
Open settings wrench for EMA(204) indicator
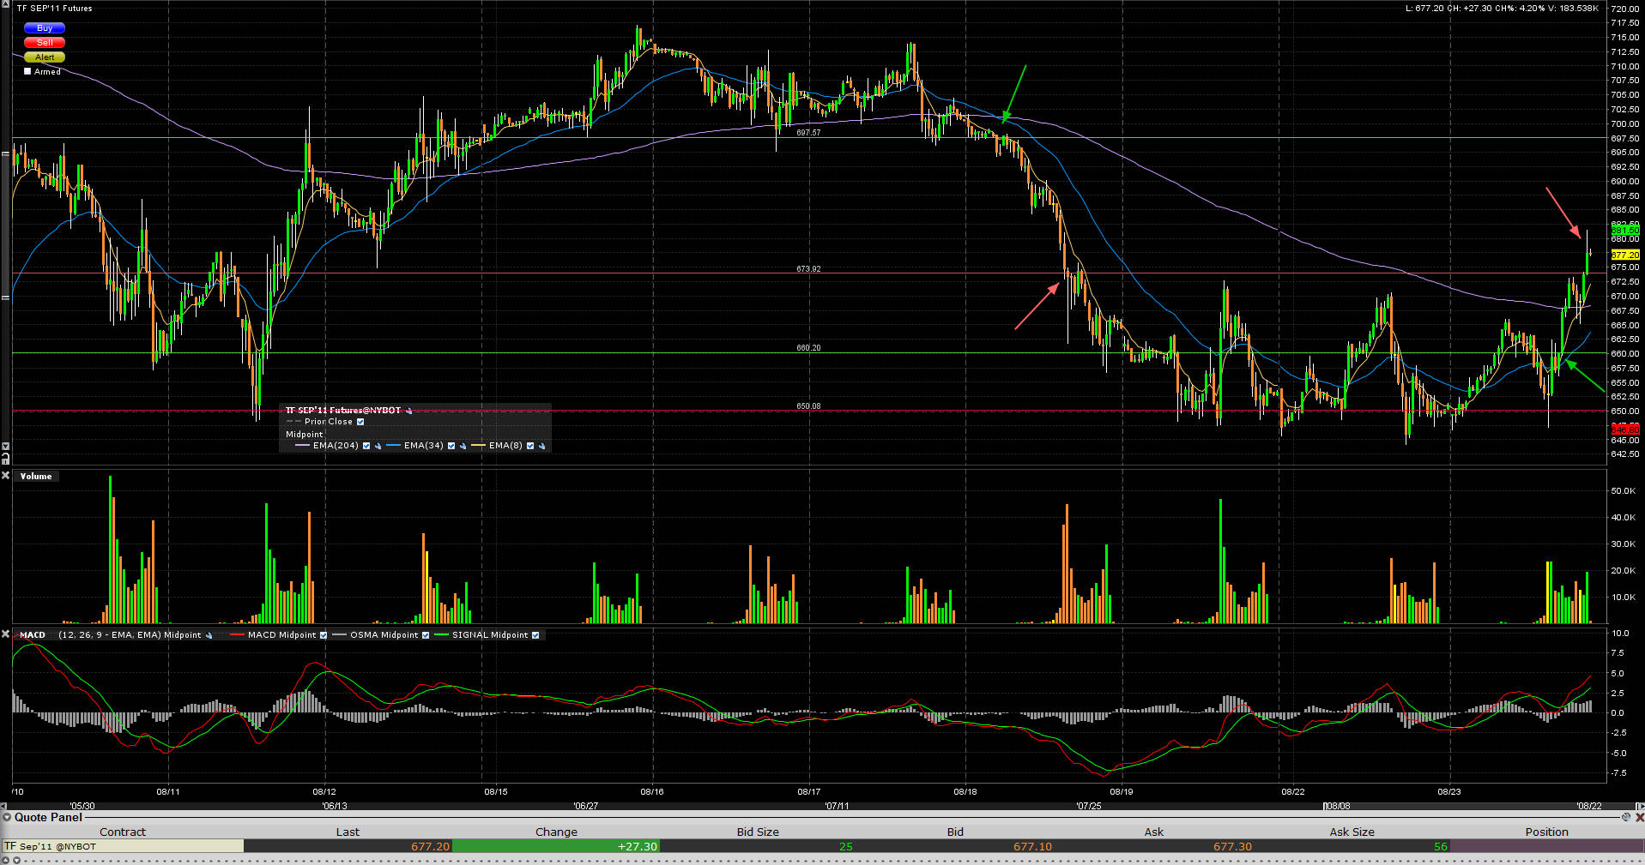tap(378, 446)
